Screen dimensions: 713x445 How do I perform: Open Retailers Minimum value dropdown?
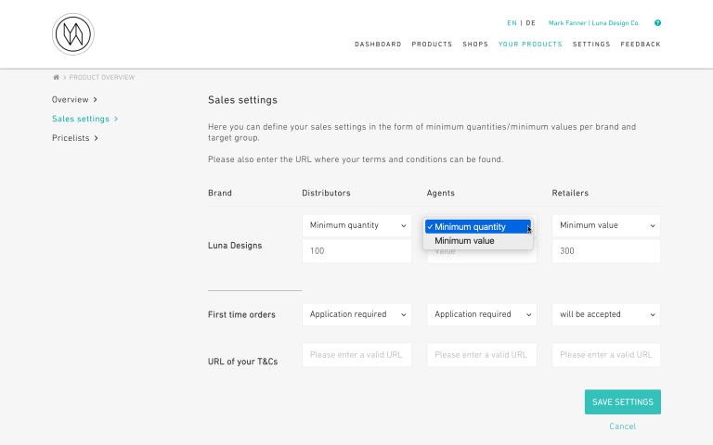[x=606, y=225]
